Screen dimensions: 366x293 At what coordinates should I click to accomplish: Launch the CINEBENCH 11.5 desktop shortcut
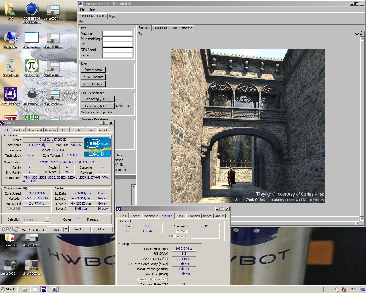32,13
